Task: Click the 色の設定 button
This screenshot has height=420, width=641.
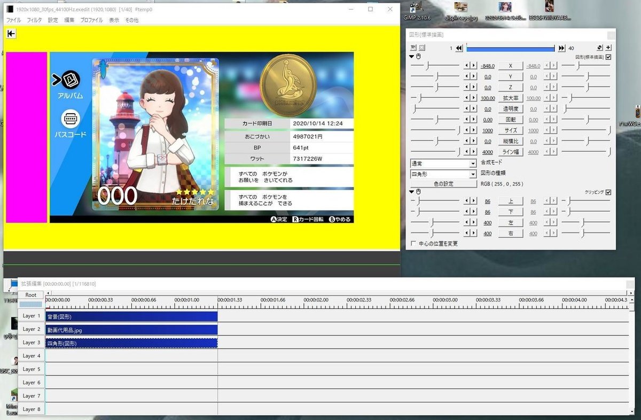Action: [443, 184]
